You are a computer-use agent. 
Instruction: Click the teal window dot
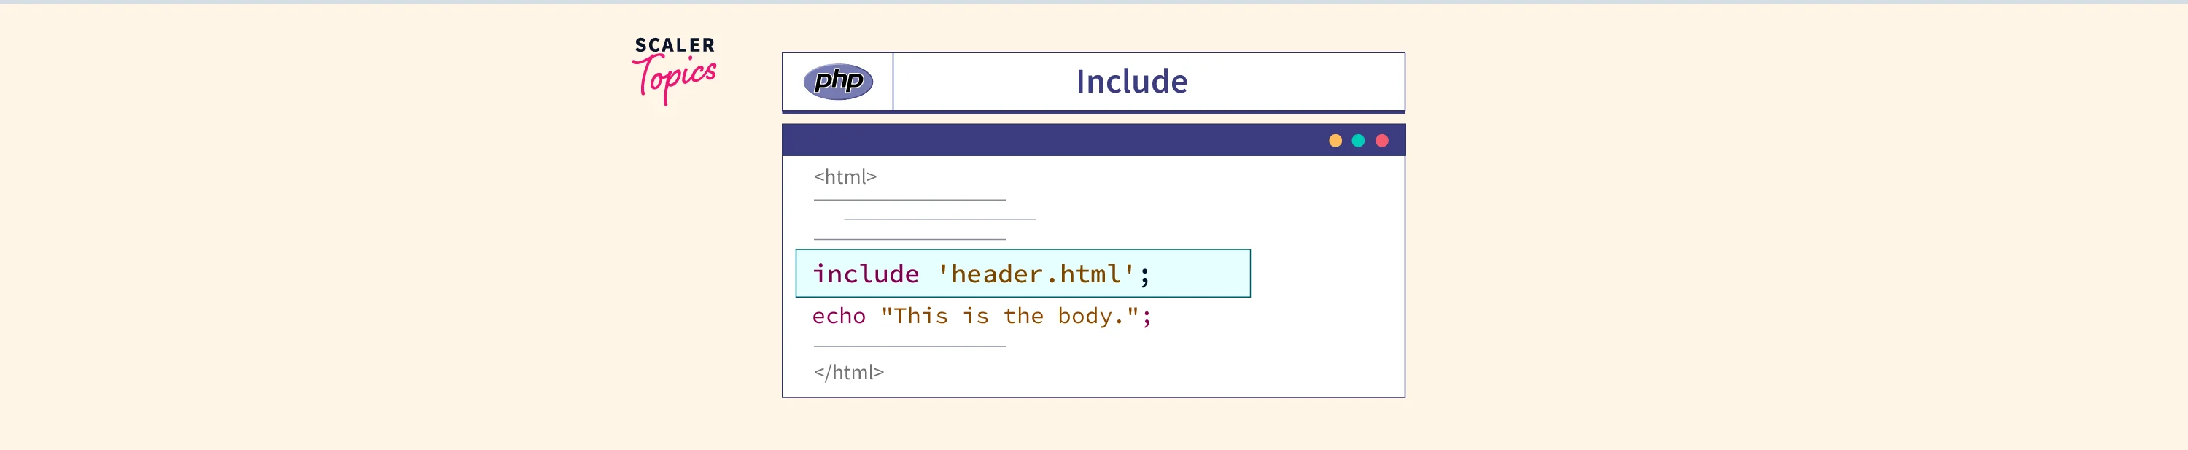[1358, 141]
